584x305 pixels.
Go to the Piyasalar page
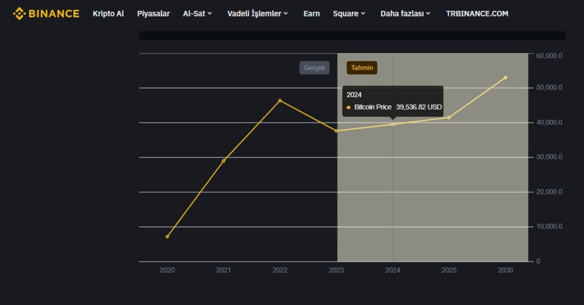[x=153, y=14]
